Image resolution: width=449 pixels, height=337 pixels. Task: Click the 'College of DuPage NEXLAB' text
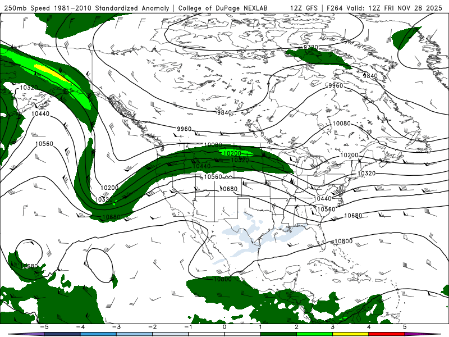coord(223,8)
